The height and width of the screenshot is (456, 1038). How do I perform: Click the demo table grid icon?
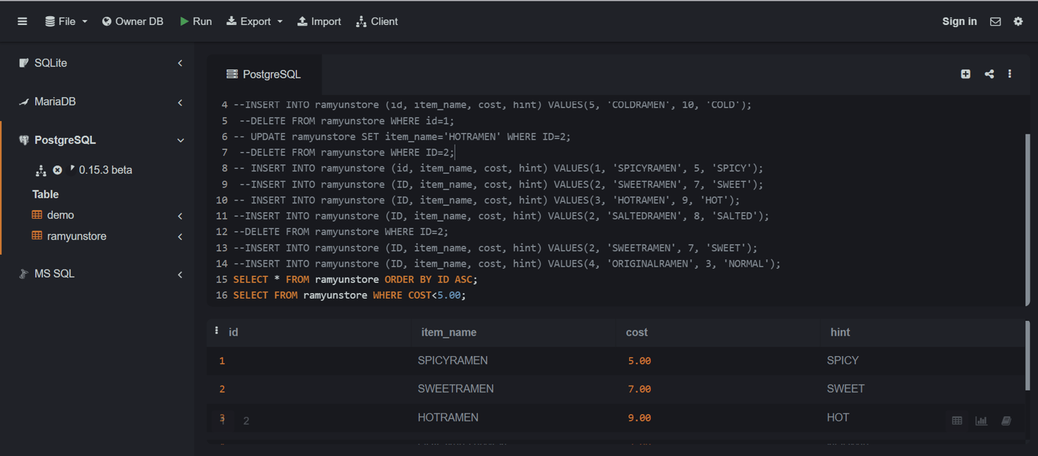37,215
